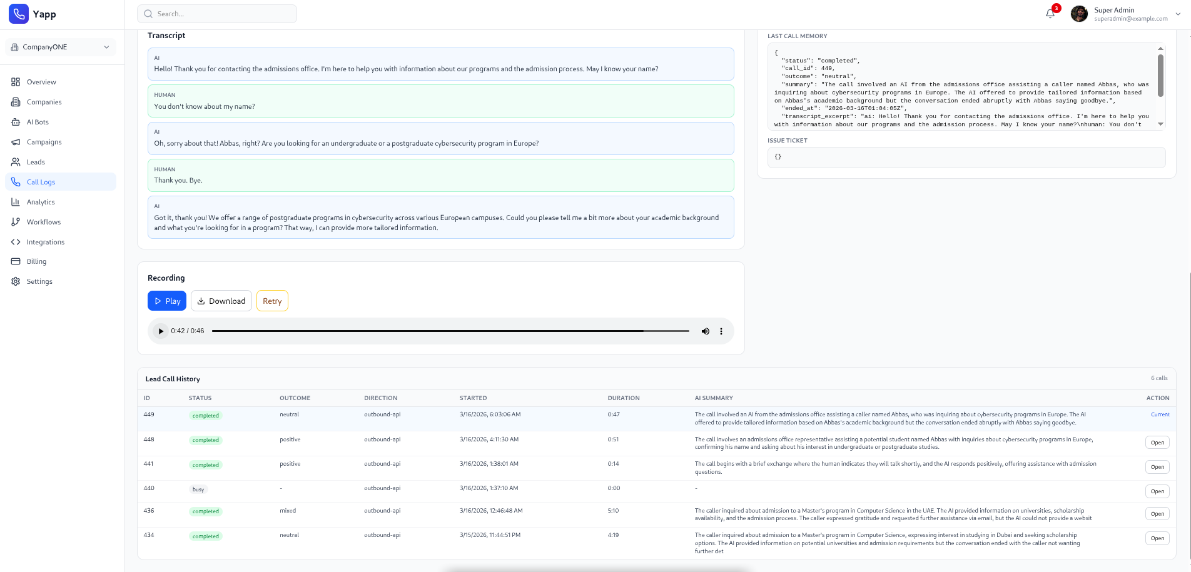1191x572 pixels.
Task: Download the call recording
Action: 221,301
